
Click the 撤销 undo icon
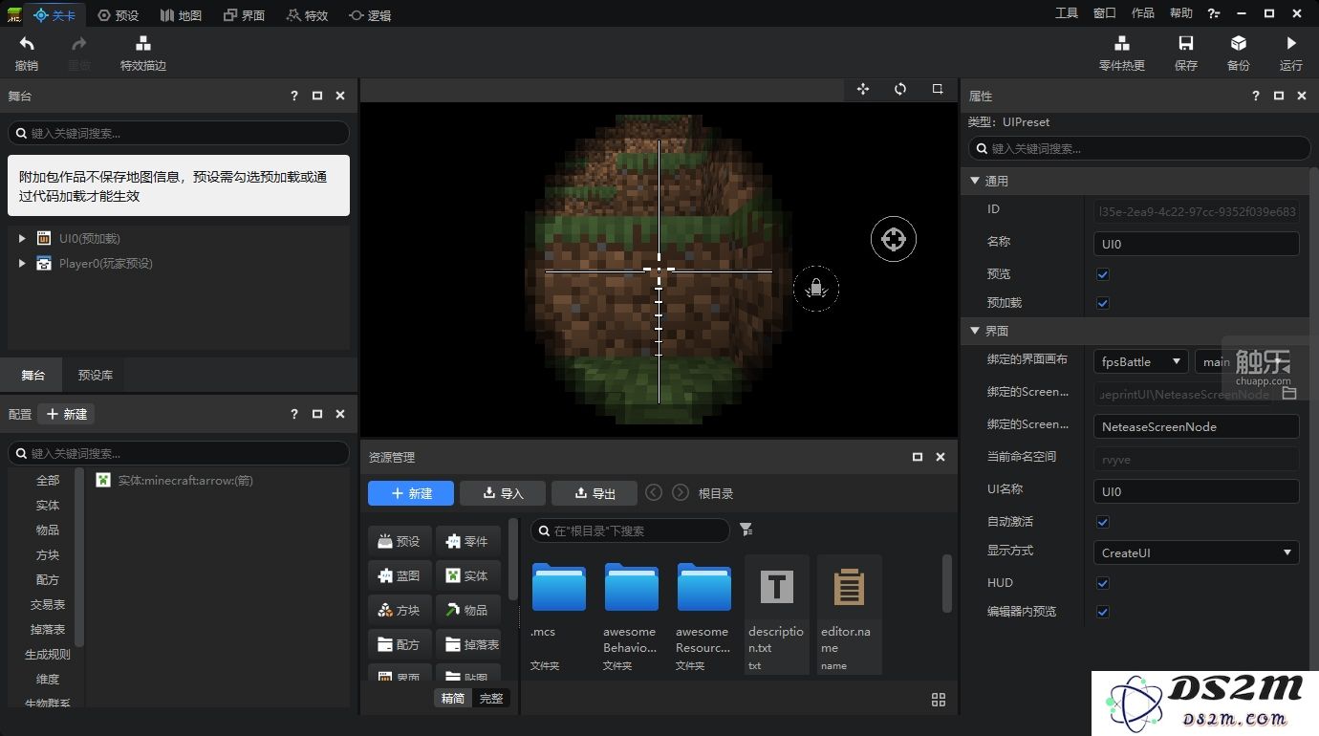coord(27,44)
